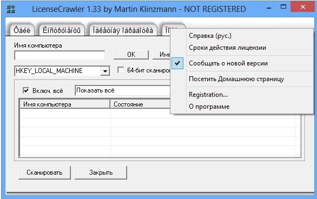317x199 pixels.
Task: Open the Registration... menu entry
Action: tap(208, 95)
